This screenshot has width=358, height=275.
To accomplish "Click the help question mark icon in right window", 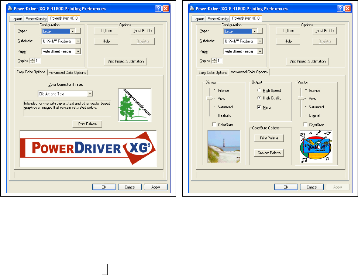I will pyautogui.click(x=340, y=9).
